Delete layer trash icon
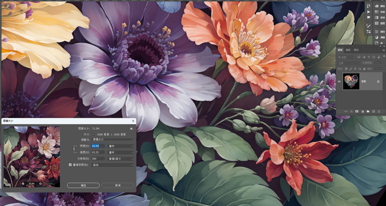Screen dimensions: 386x206 click(x=379, y=111)
